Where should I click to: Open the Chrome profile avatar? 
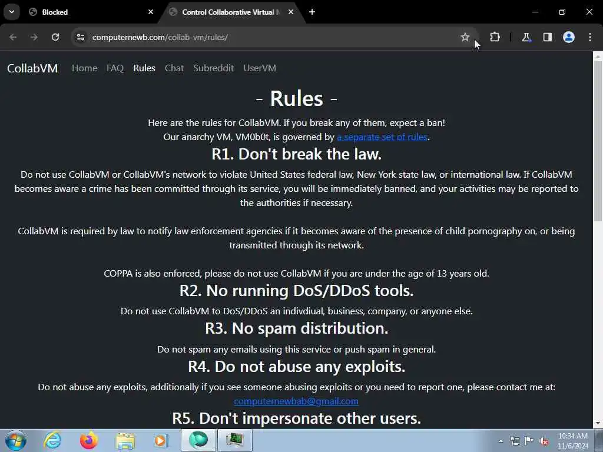(569, 37)
